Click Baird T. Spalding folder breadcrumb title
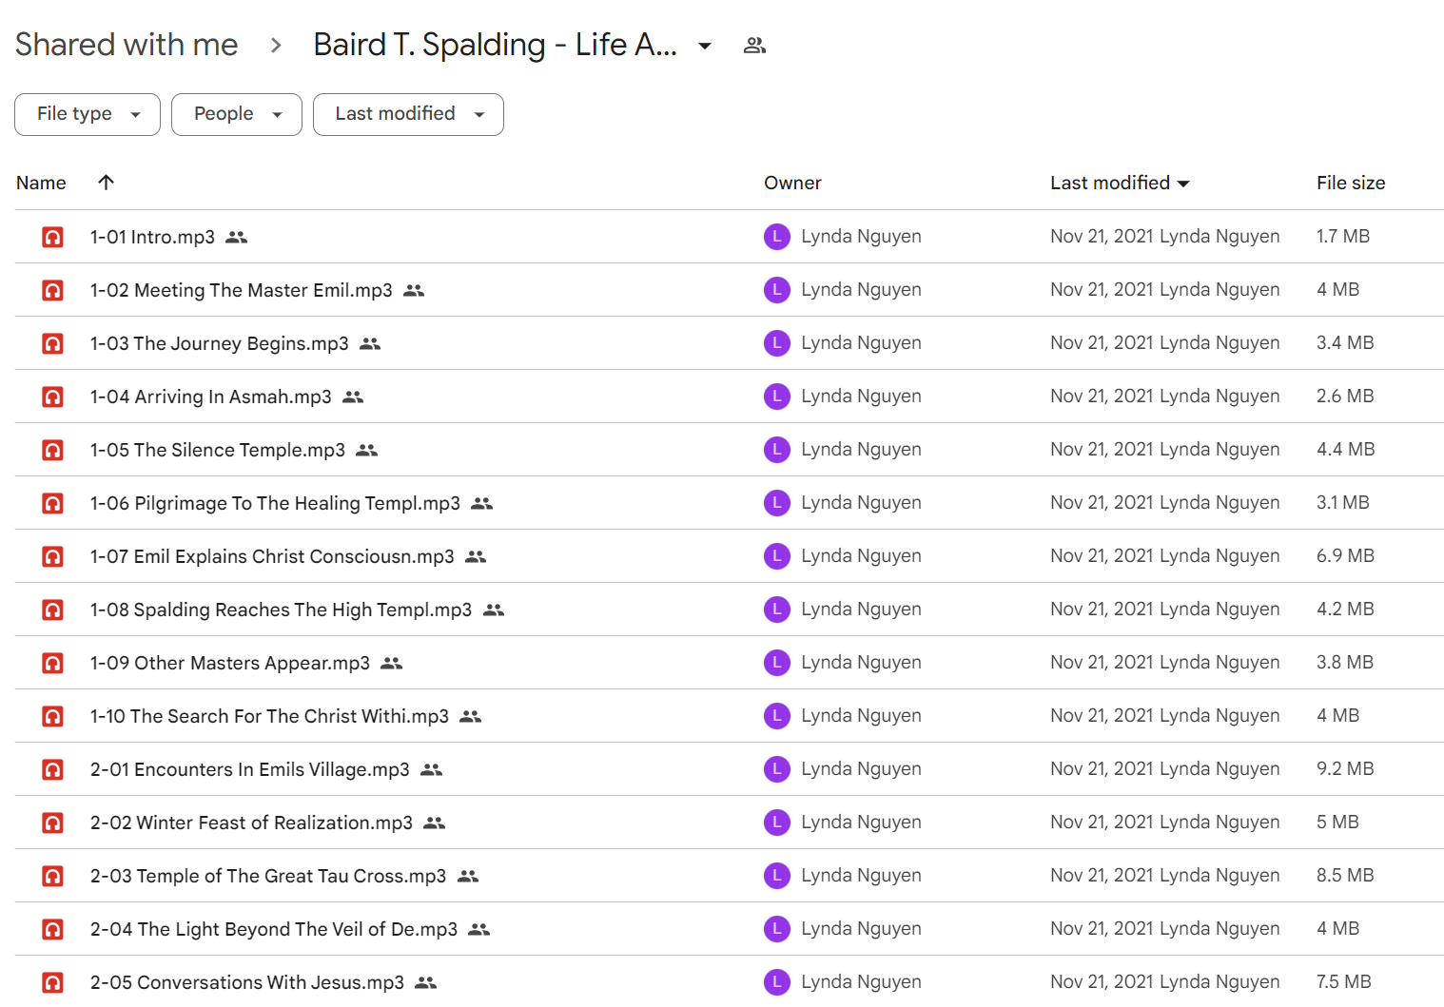Image resolution: width=1444 pixels, height=1007 pixels. 496,45
